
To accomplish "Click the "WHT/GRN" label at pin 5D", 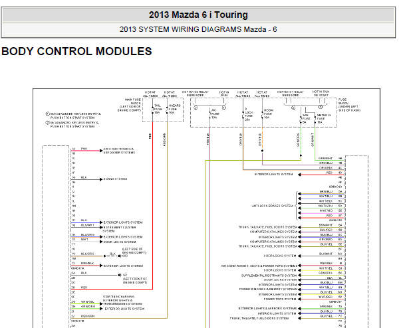I will [325, 206].
